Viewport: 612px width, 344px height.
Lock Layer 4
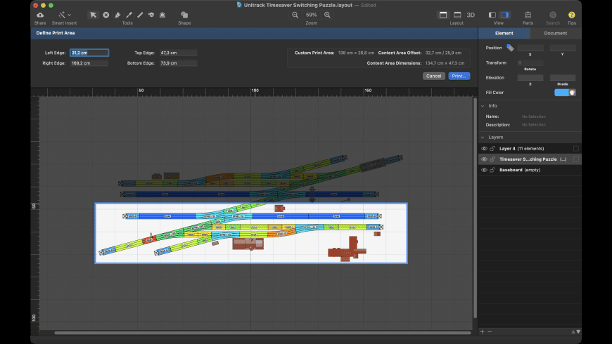pyautogui.click(x=492, y=148)
